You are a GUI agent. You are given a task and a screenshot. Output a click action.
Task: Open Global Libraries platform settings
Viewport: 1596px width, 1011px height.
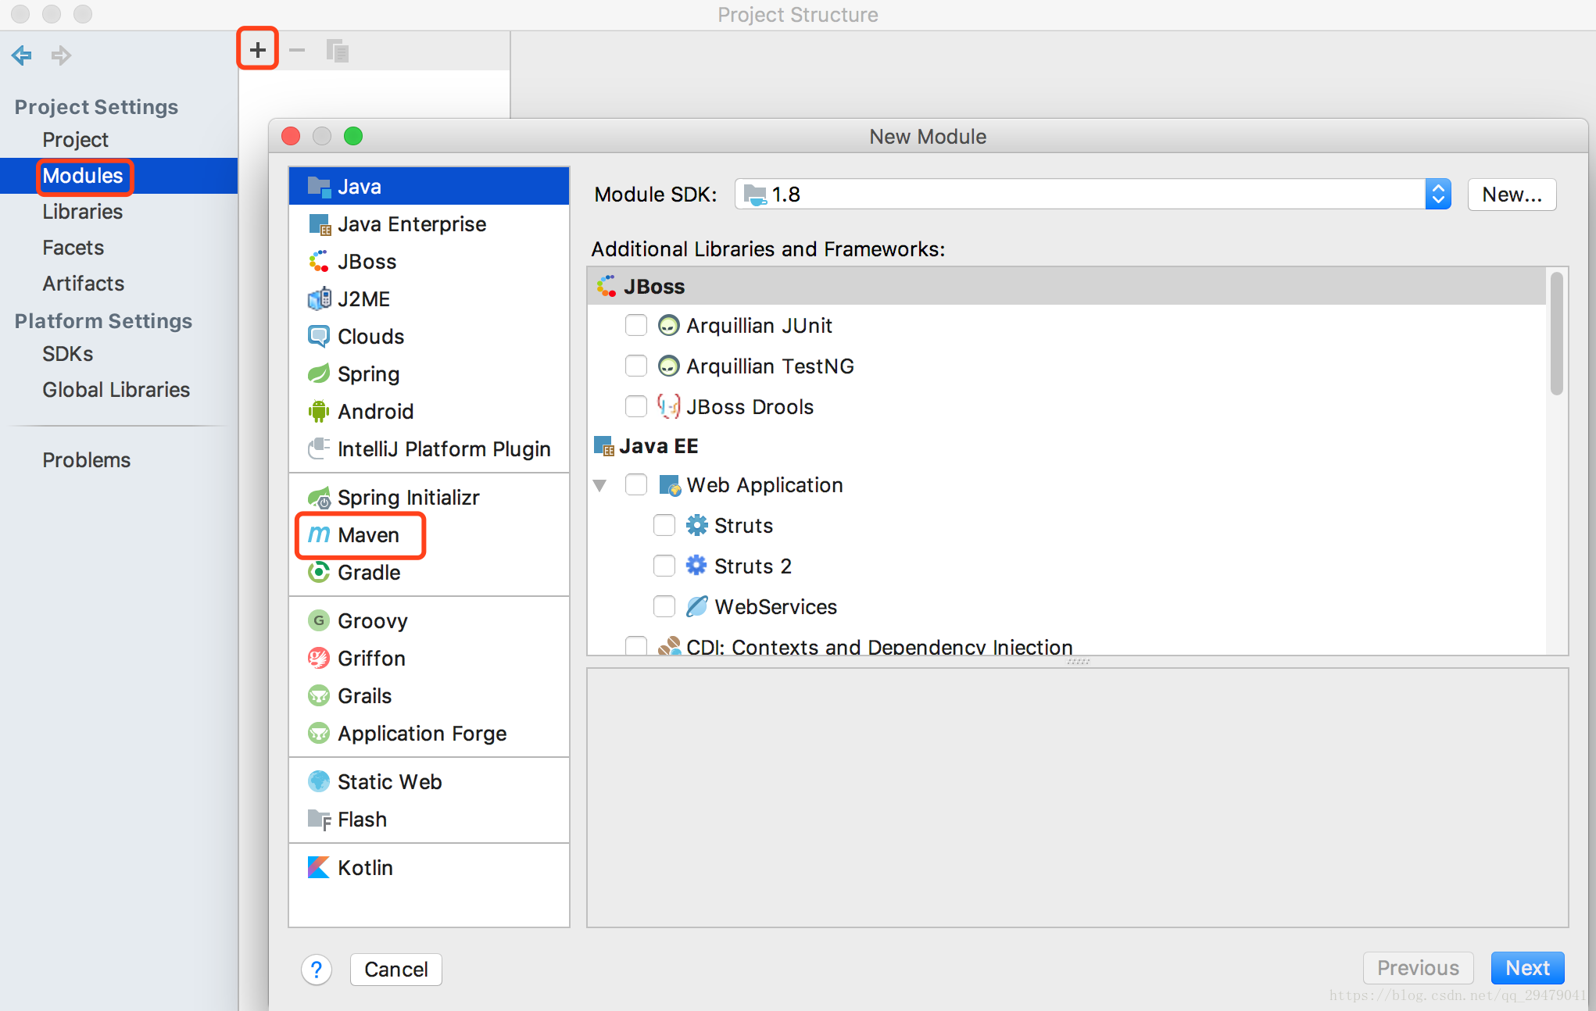tap(116, 390)
